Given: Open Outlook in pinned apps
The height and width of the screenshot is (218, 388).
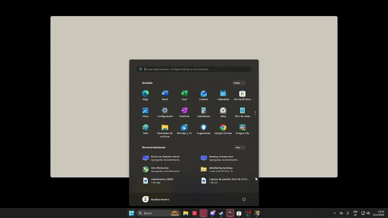Looking at the screenshot, I should tap(204, 95).
